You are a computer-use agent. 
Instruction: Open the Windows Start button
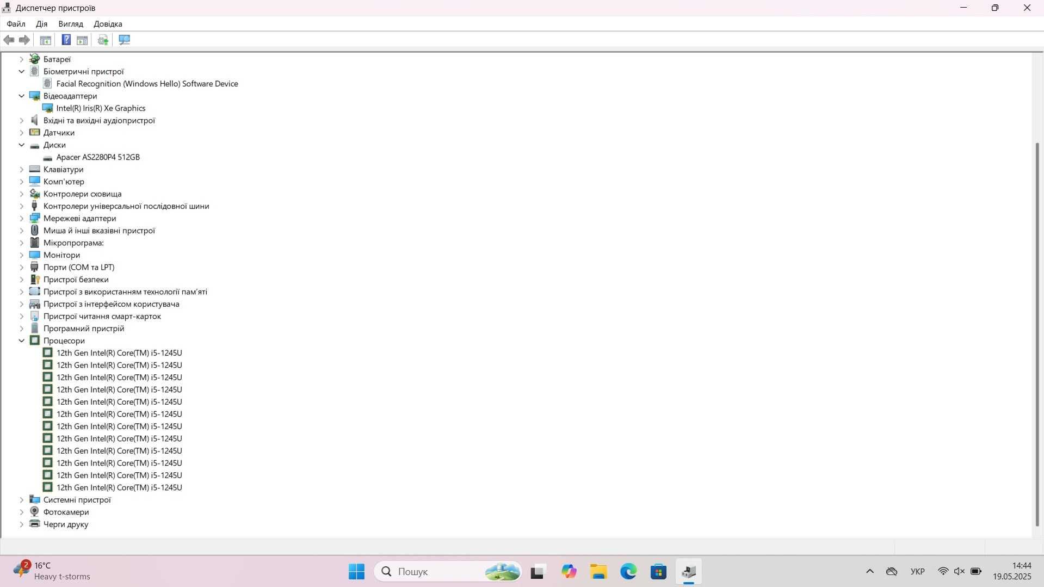pos(356,571)
